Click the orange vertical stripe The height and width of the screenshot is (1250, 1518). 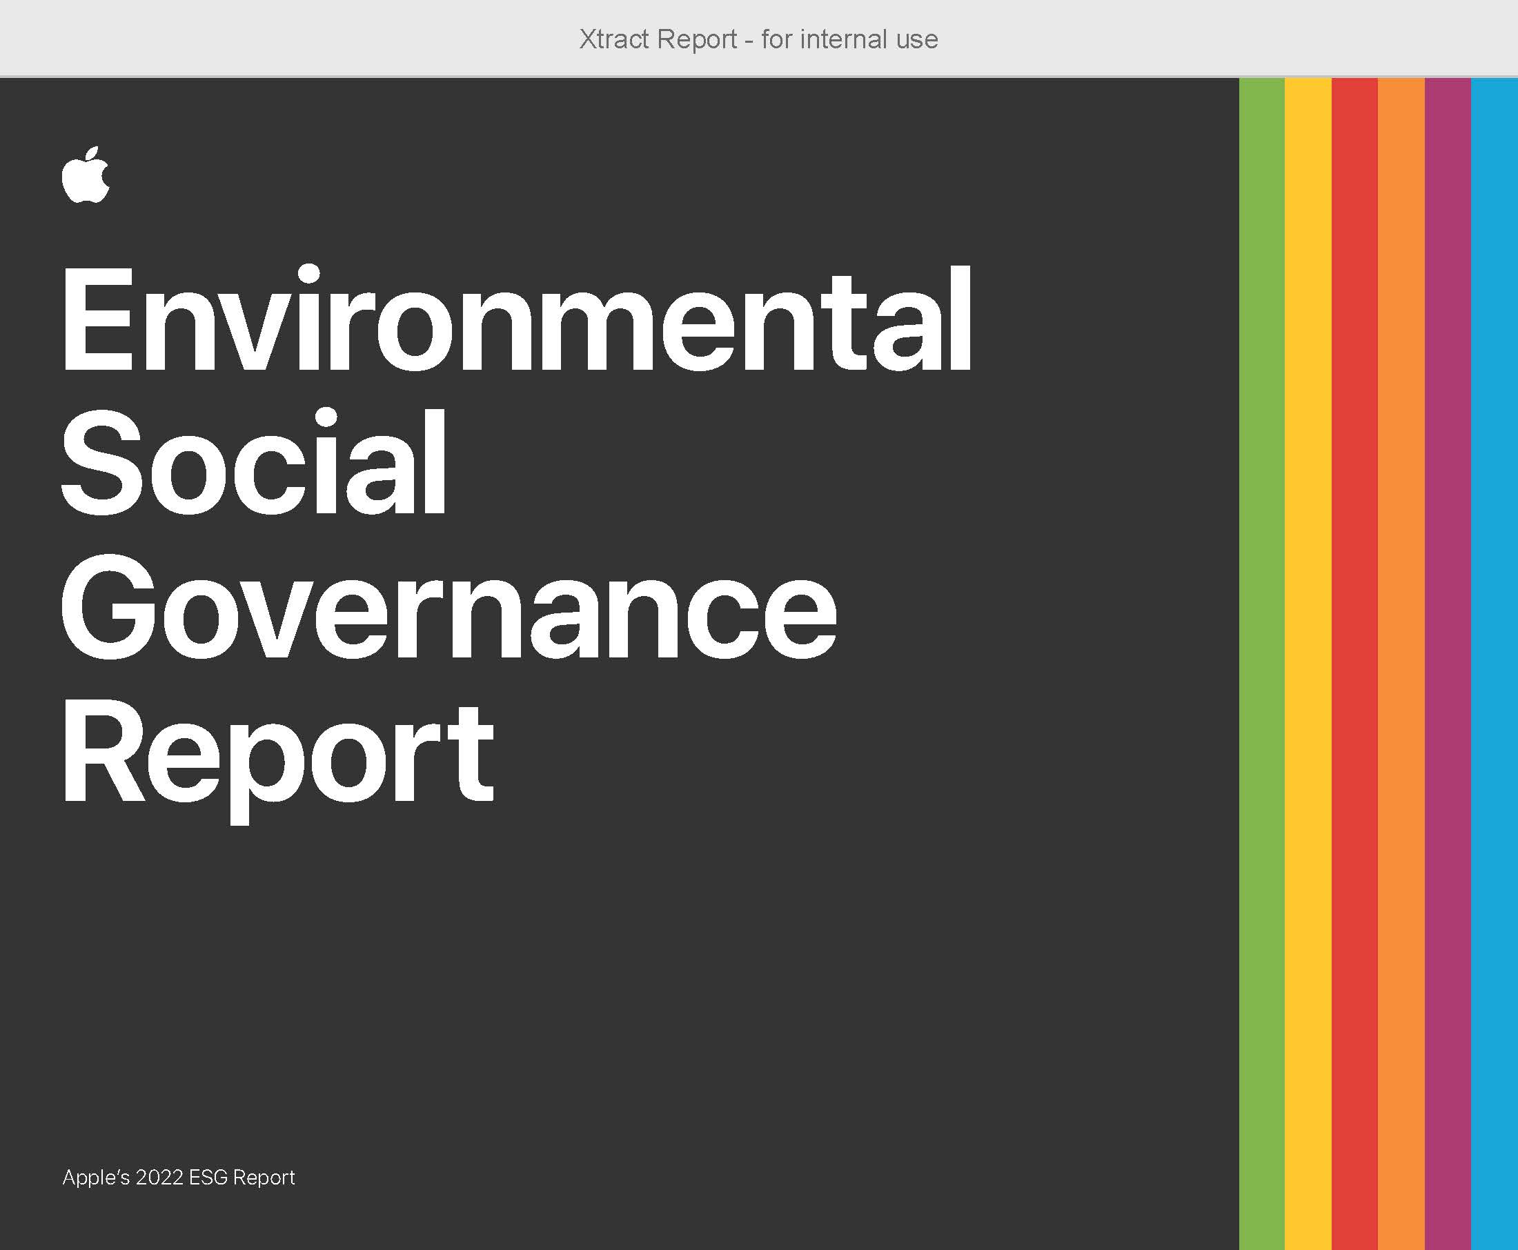click(1401, 663)
